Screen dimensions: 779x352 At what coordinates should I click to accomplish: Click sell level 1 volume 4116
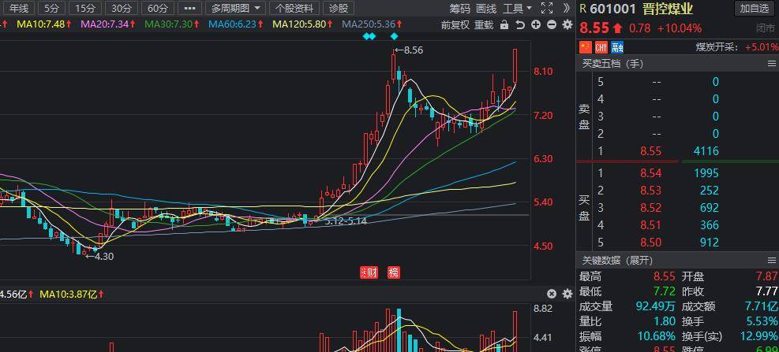[x=706, y=151]
